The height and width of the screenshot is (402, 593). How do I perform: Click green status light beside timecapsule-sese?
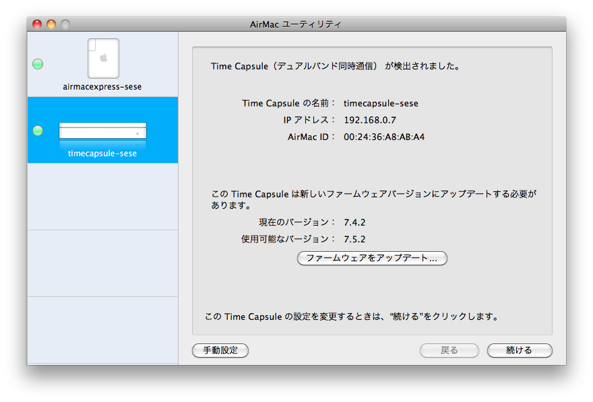38,131
